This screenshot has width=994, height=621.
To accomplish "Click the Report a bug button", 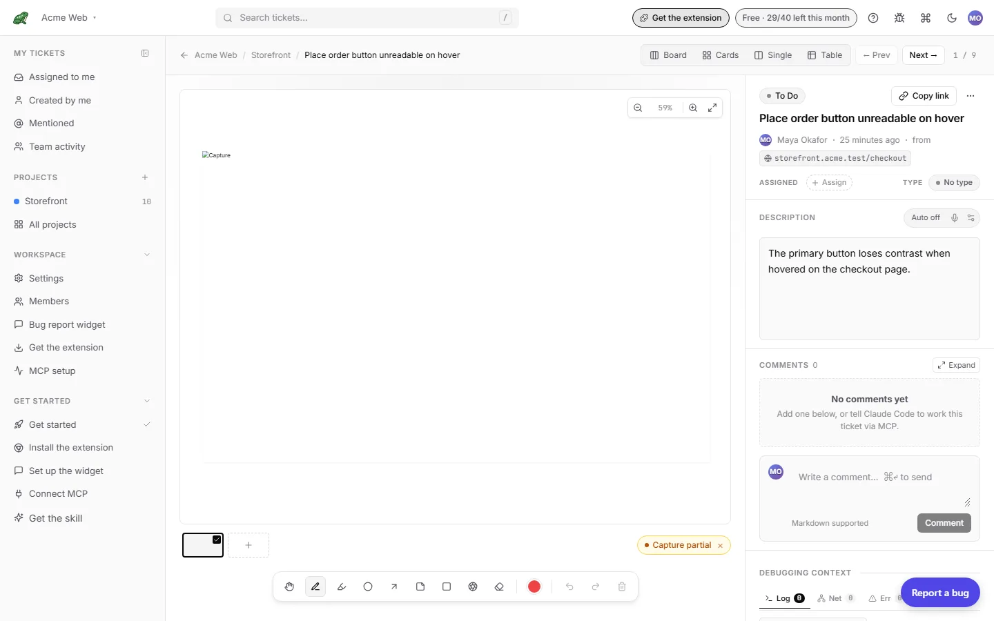I will coord(940,593).
